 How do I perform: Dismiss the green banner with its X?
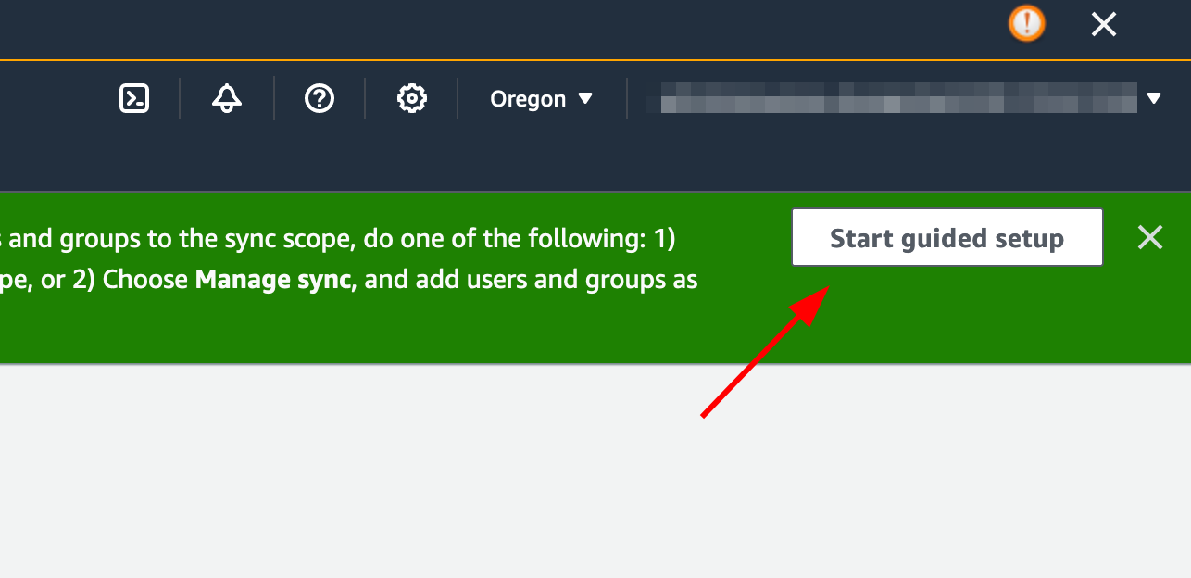(1150, 238)
